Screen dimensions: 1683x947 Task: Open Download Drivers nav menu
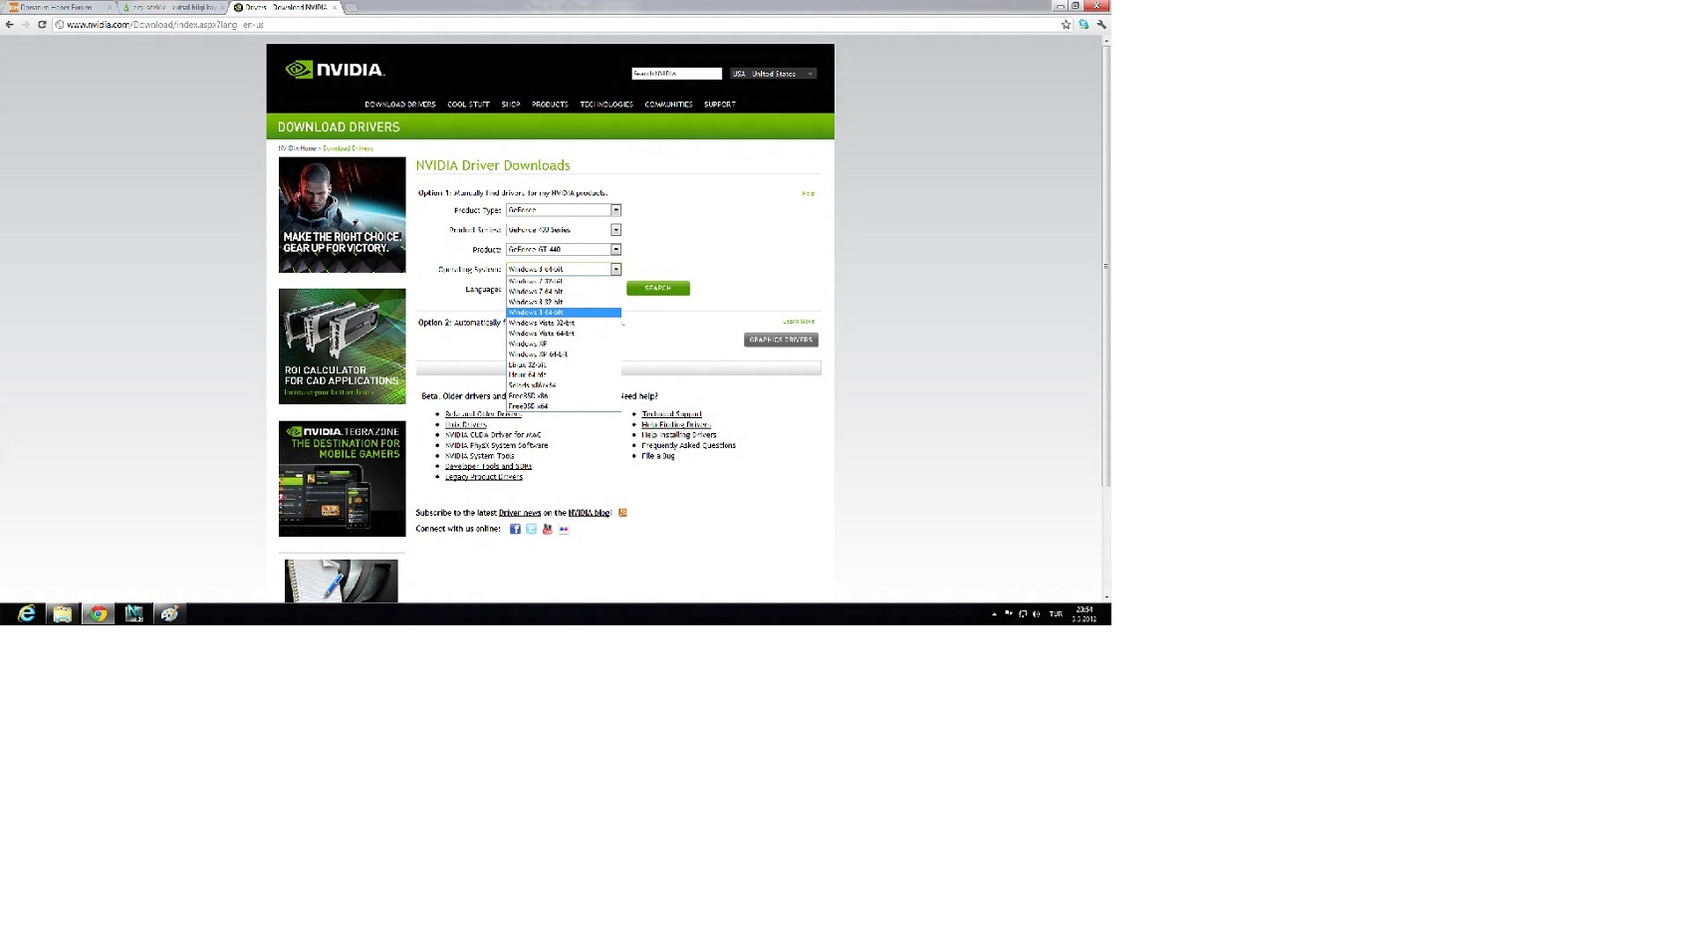(400, 105)
